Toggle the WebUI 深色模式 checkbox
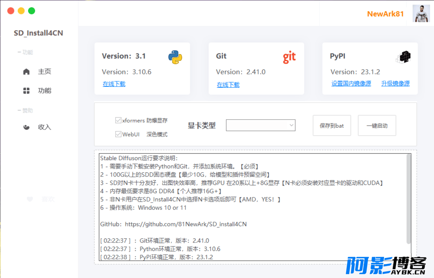 [118, 134]
